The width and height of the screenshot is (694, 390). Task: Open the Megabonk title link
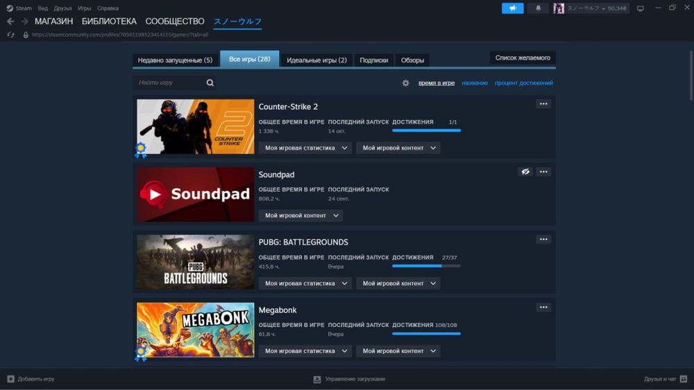tap(278, 310)
